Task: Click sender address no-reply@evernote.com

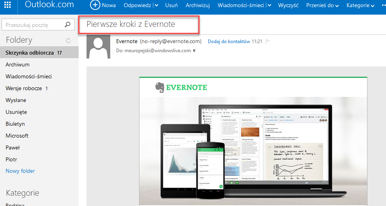Action: click(171, 42)
